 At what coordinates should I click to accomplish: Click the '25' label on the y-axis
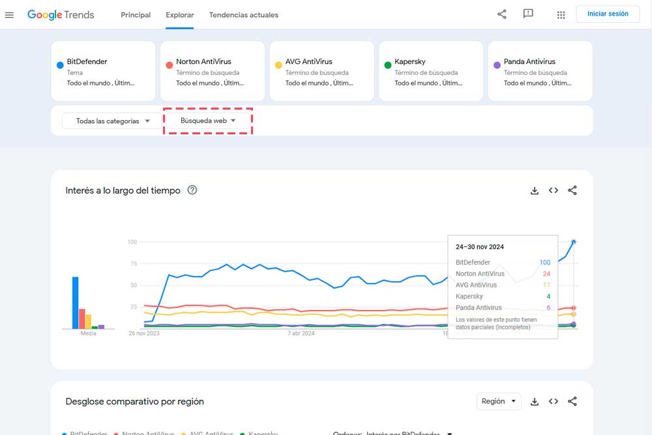pyautogui.click(x=134, y=307)
